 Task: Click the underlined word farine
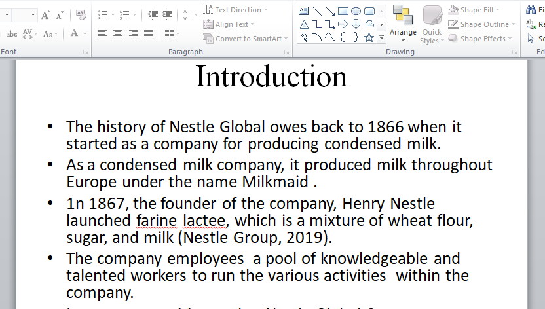point(157,221)
